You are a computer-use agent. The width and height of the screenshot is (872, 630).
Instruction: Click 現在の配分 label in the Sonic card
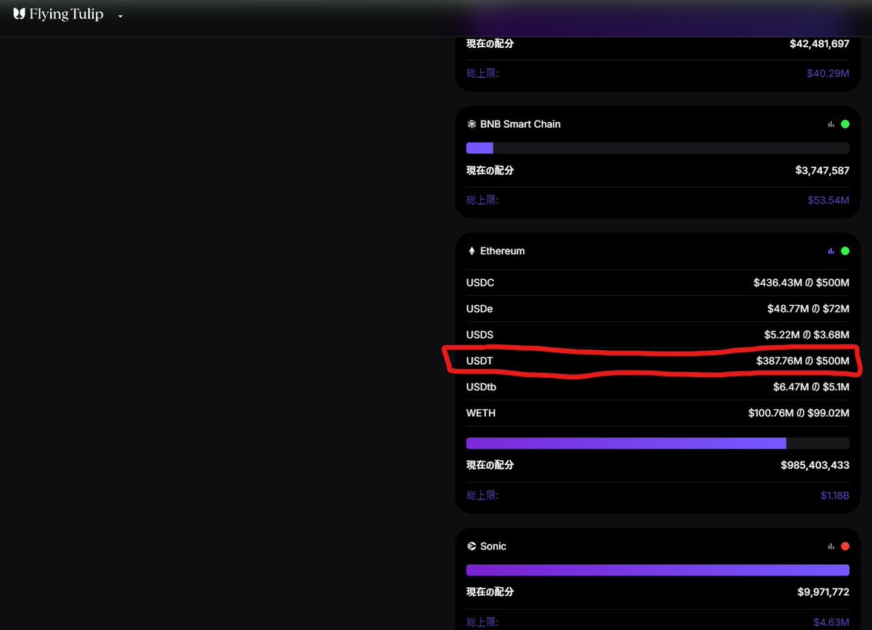point(490,591)
